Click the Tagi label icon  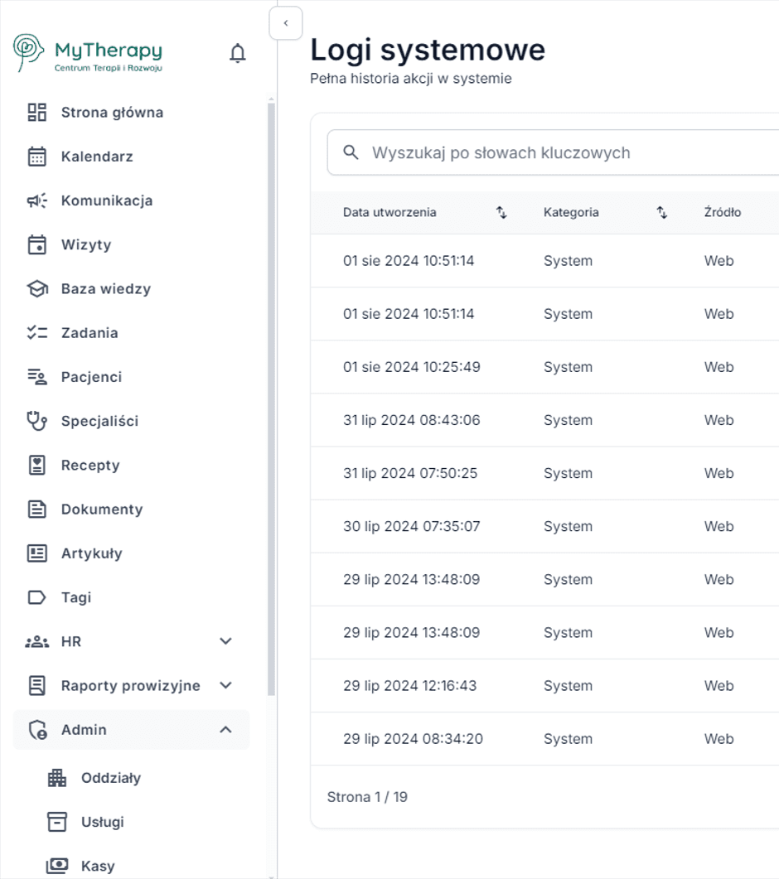(x=37, y=597)
